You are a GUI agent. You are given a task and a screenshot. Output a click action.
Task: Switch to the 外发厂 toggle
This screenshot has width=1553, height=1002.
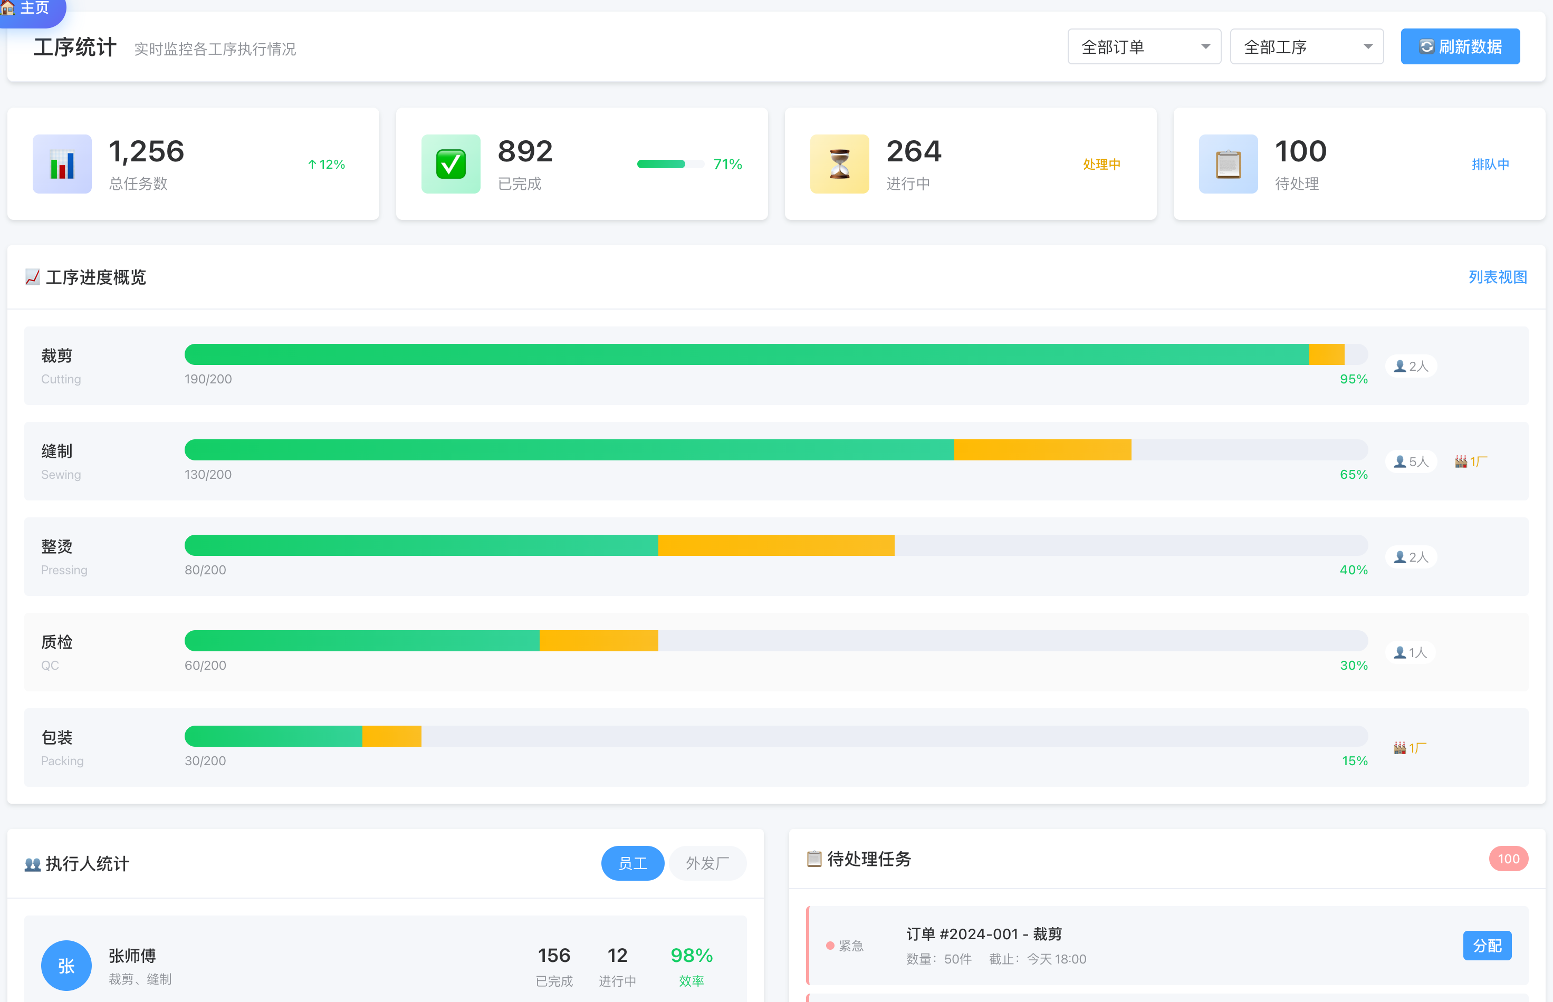coord(707,863)
